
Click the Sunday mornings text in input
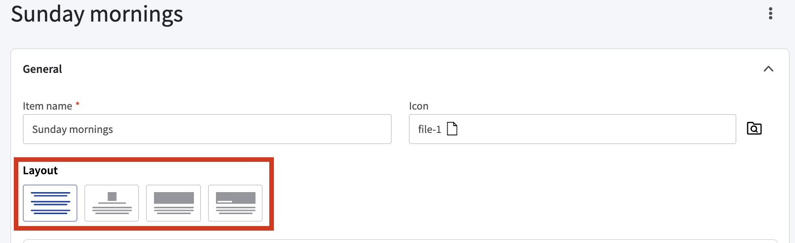tap(73, 129)
